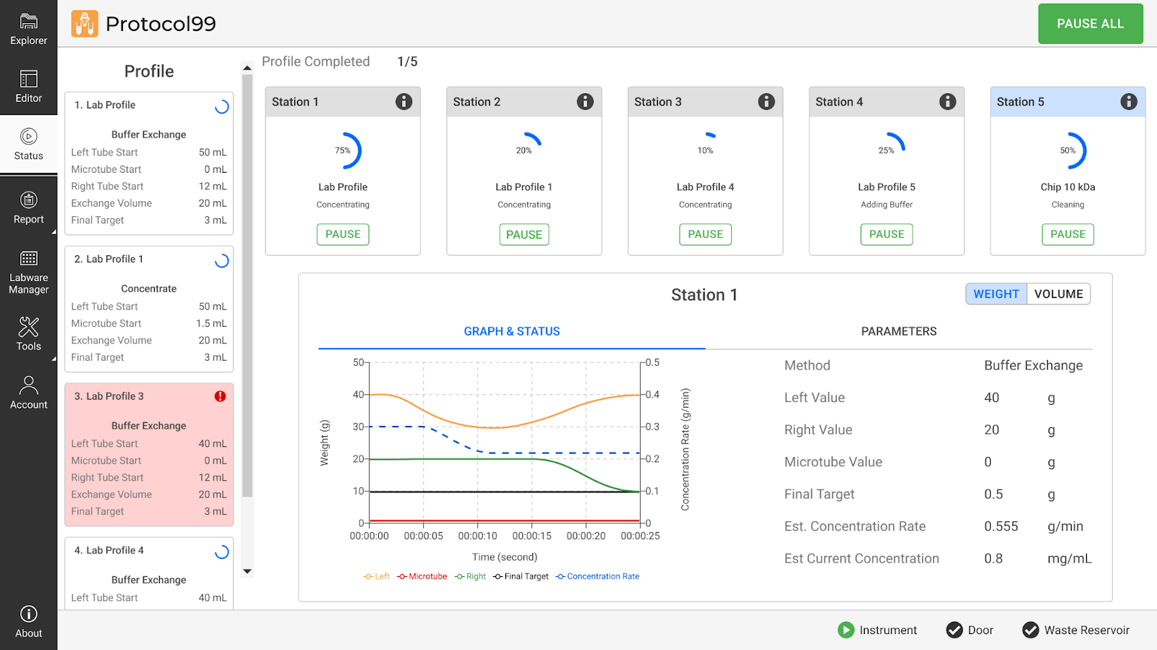Open Labware Manager
1157x650 pixels.
[x=28, y=271]
